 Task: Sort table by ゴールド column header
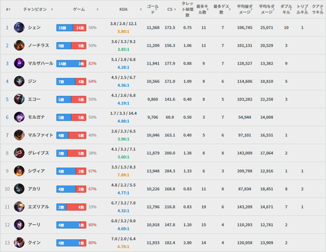click(x=153, y=10)
